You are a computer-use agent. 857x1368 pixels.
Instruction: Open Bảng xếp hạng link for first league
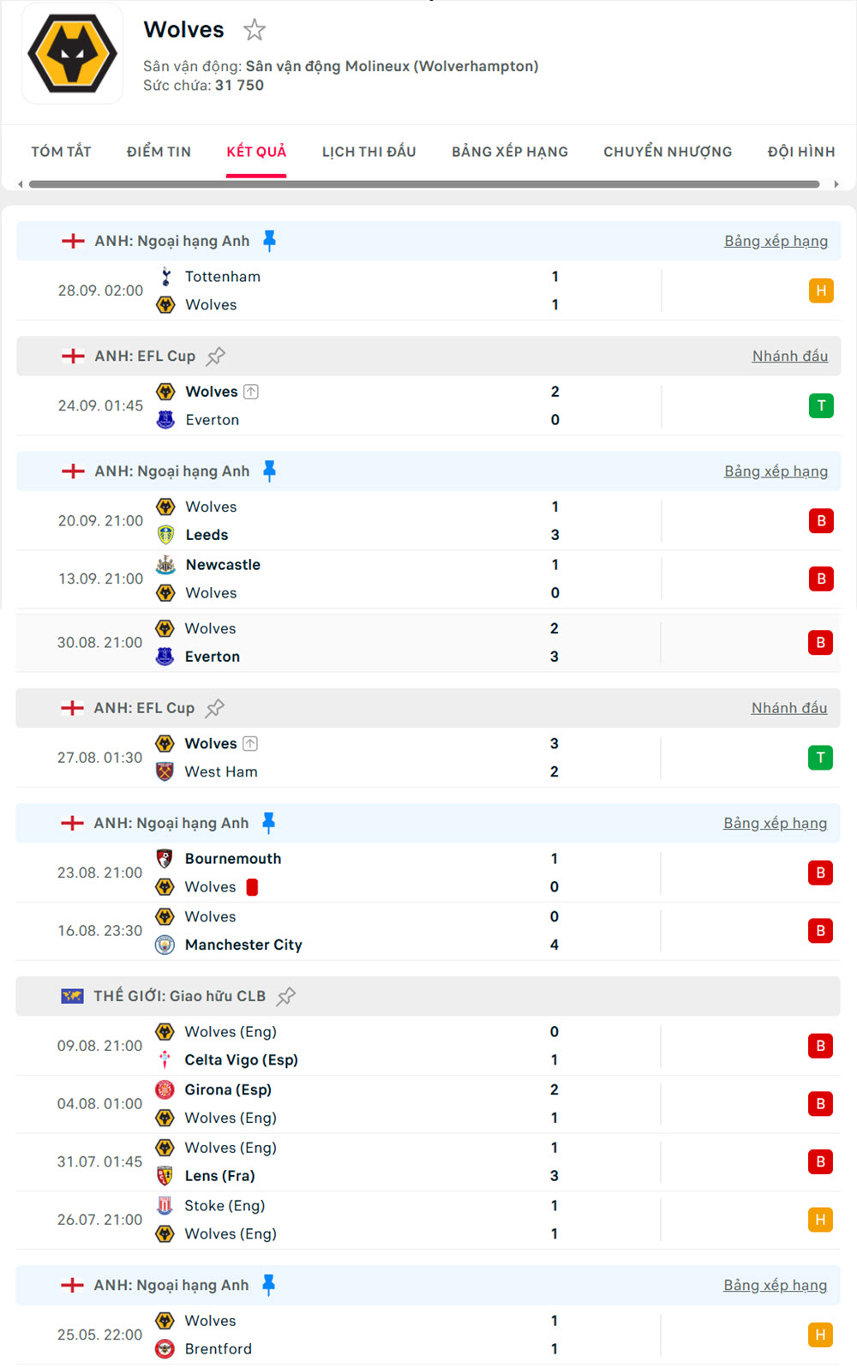point(776,241)
